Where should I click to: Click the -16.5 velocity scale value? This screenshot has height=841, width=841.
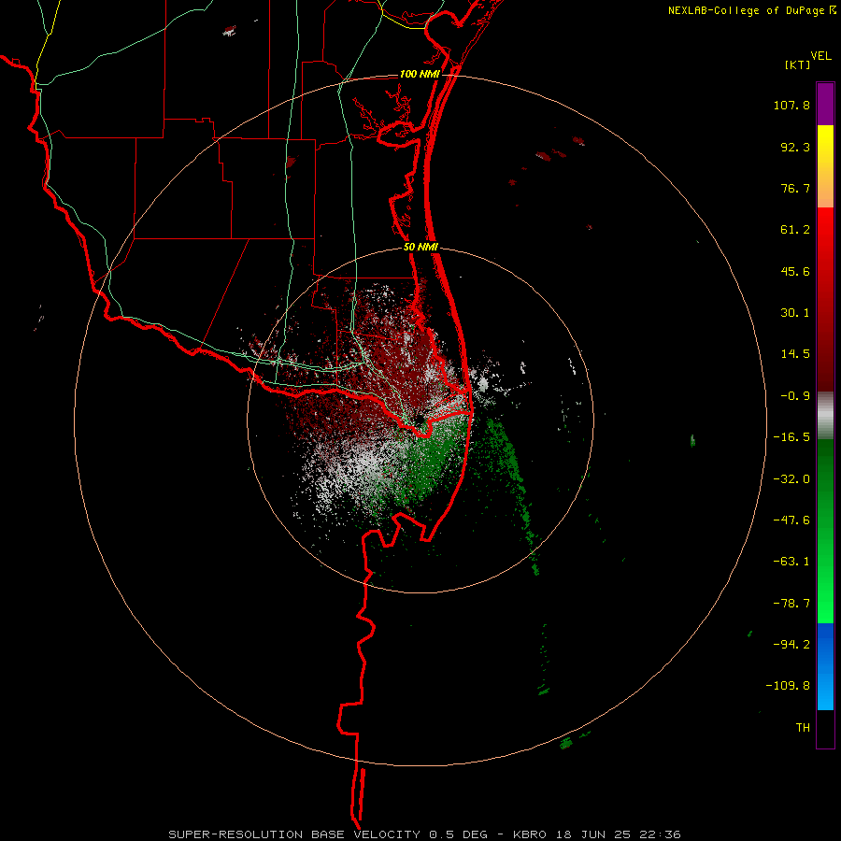[791, 437]
